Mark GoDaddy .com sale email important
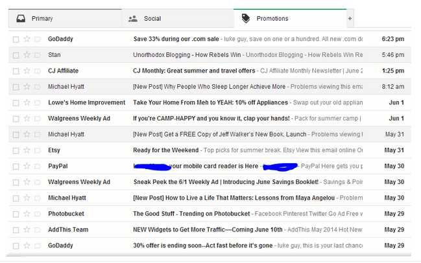Screen dimensions: 421x263 click(38, 39)
